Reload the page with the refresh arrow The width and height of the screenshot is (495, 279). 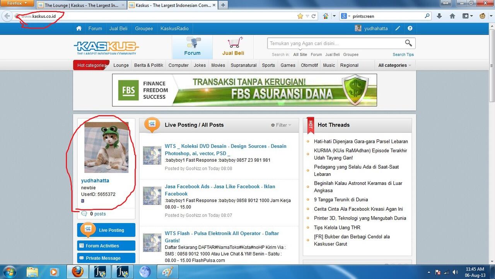(314, 16)
